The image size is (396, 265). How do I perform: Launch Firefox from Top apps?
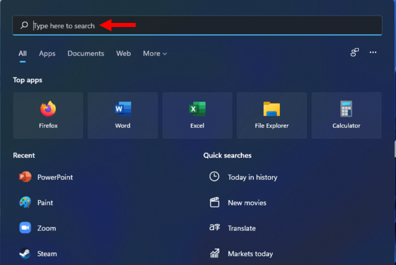48,115
